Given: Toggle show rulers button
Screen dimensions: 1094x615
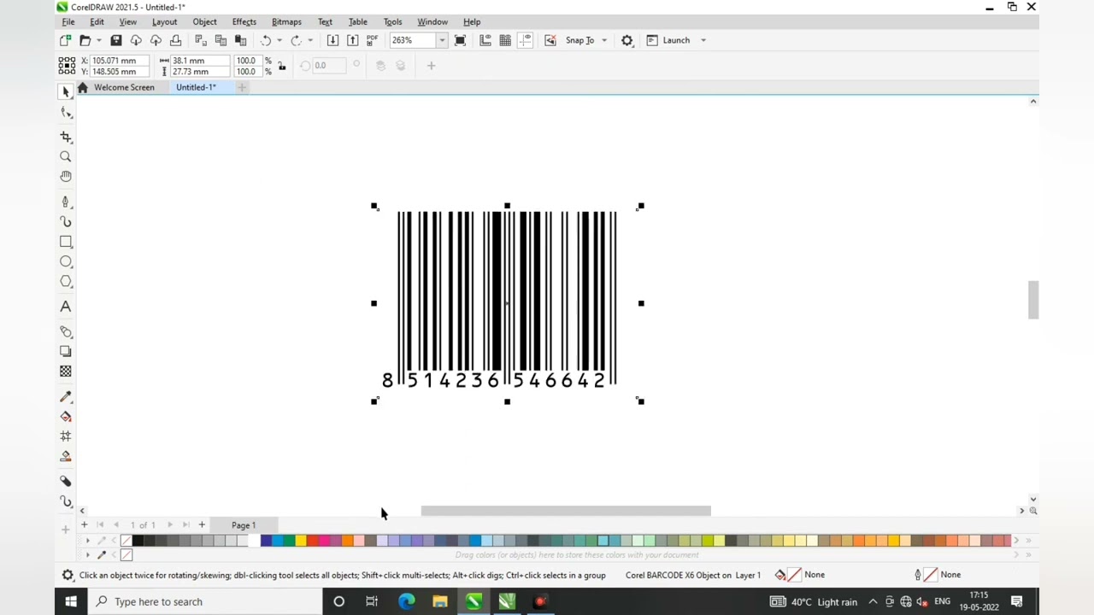Looking at the screenshot, I should point(485,40).
